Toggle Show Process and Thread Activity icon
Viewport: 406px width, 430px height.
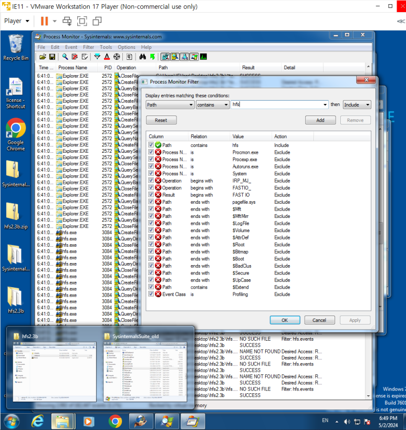[194, 57]
